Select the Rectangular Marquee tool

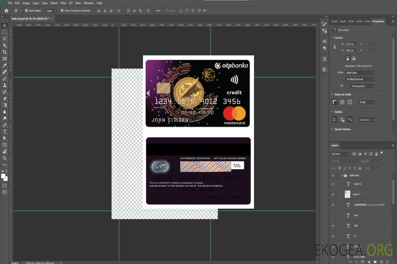(x=4, y=32)
